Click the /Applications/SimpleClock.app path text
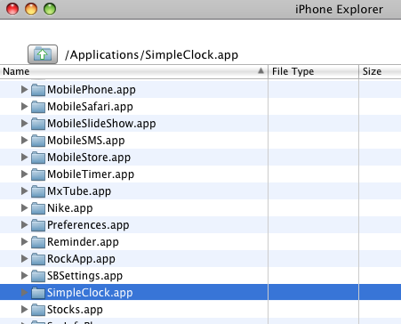The width and height of the screenshot is (401, 324). [151, 55]
